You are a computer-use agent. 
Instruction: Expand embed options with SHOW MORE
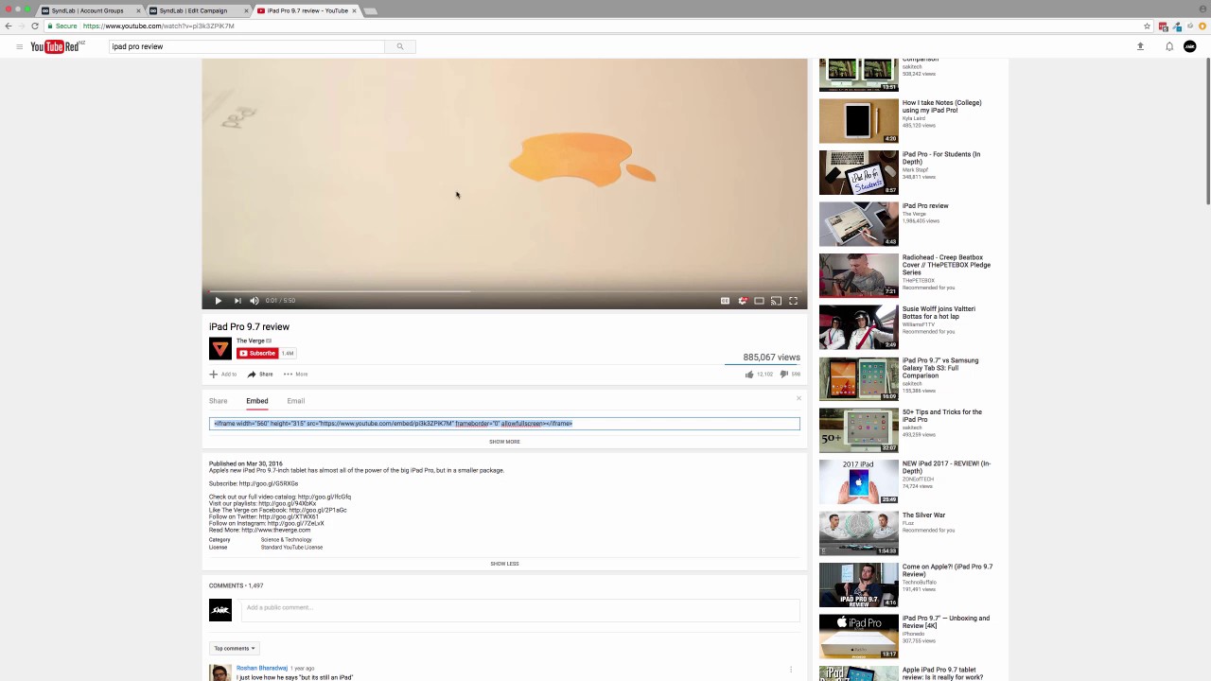[x=504, y=442]
